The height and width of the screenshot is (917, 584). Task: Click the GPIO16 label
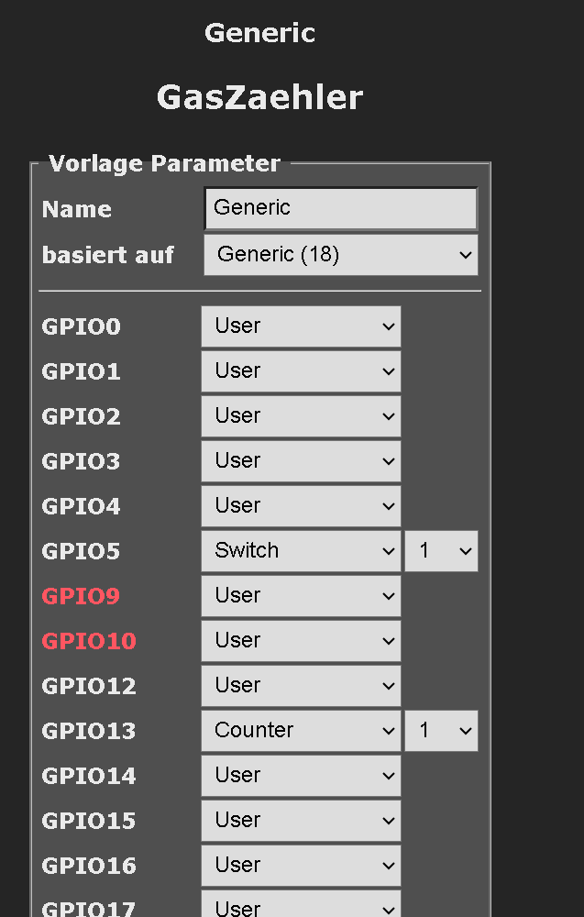point(89,867)
